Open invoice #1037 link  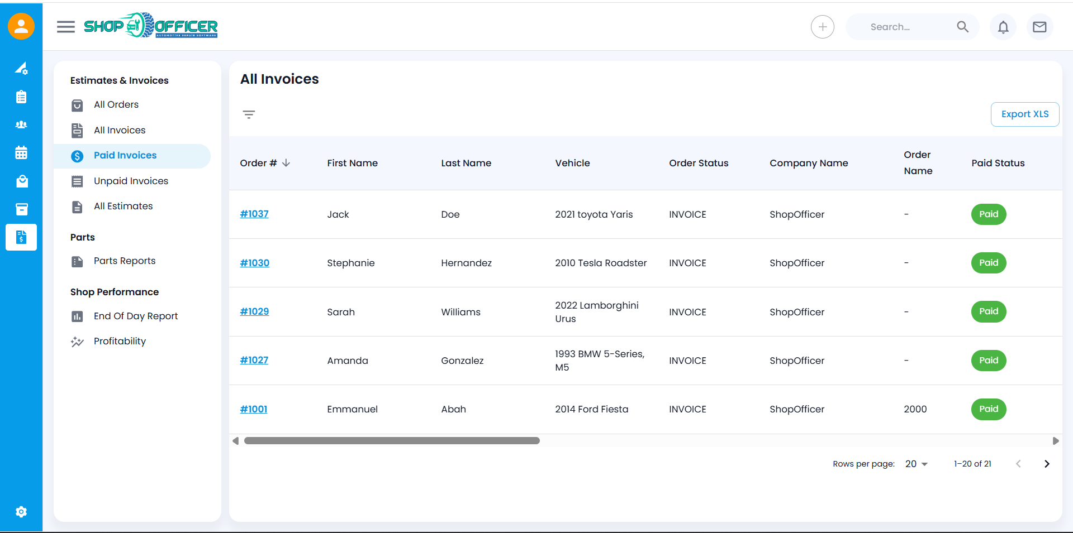pos(254,214)
